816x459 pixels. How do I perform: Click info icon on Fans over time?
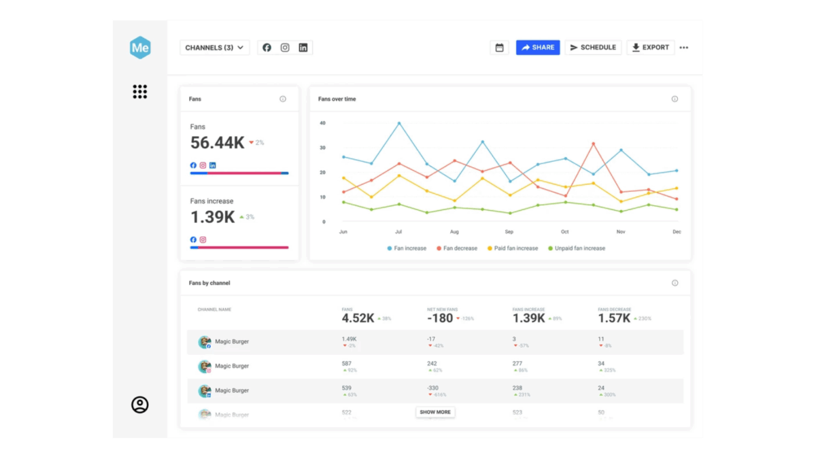675,99
